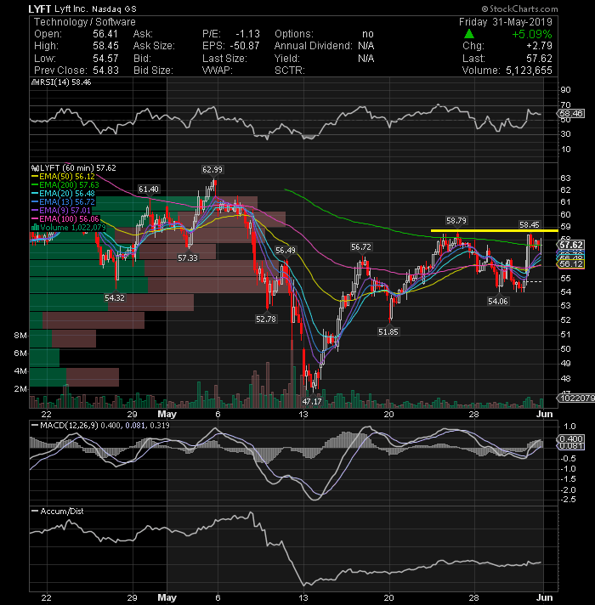This screenshot has width=595, height=605.
Task: Click the 61.40 price label on chart
Action: tap(149, 189)
